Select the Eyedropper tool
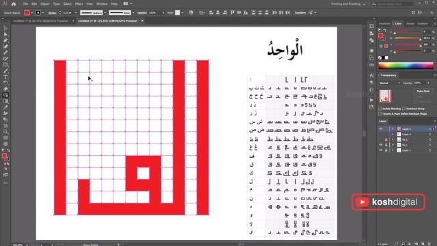The image size is (437, 246). pos(5,107)
